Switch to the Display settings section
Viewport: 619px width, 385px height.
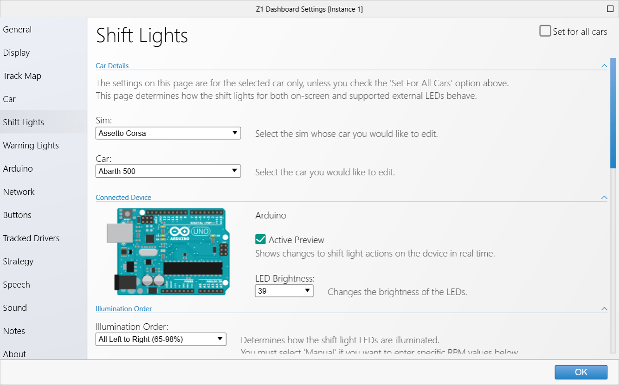(16, 52)
